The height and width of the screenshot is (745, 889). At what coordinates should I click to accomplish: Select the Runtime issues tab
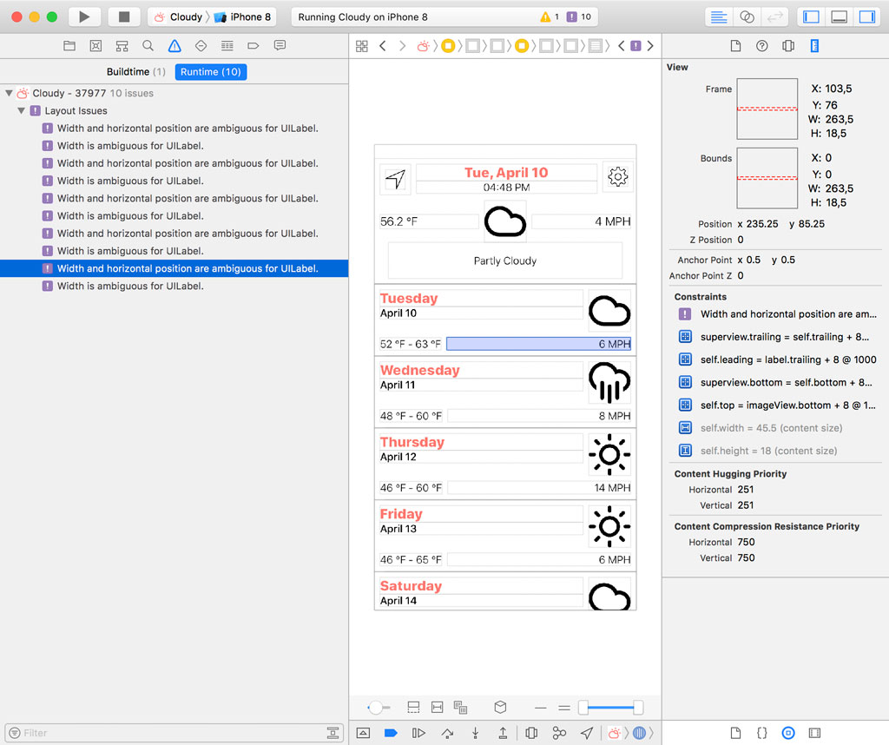tap(210, 72)
